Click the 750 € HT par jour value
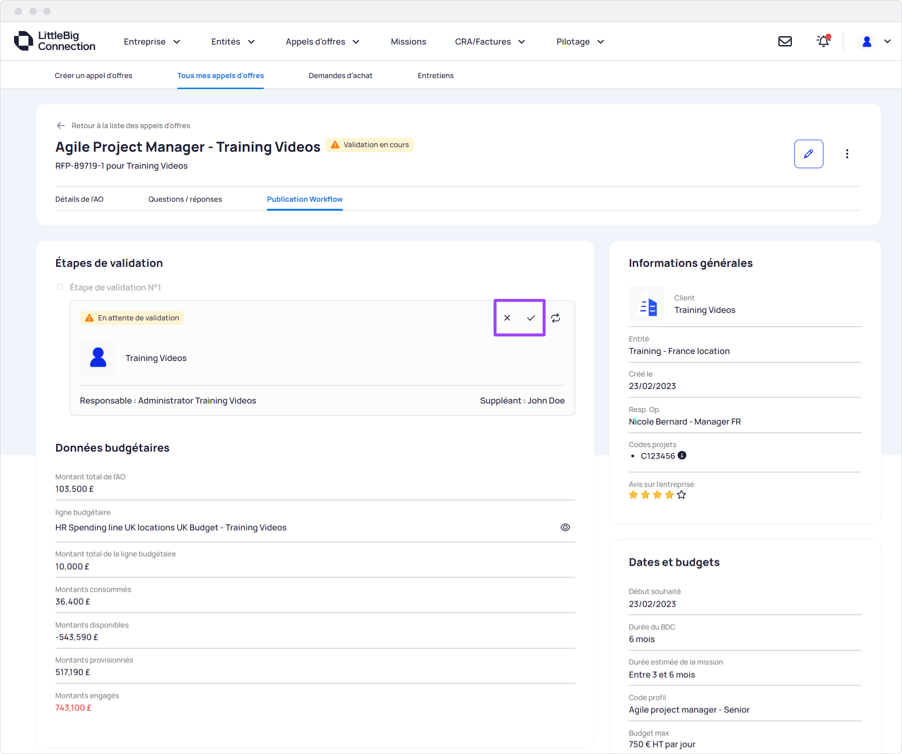The image size is (902, 754). [x=662, y=744]
